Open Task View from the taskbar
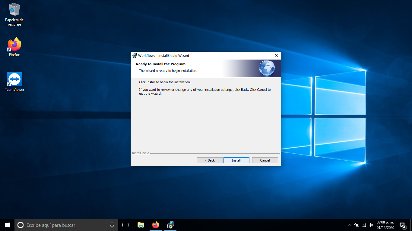 125,225
